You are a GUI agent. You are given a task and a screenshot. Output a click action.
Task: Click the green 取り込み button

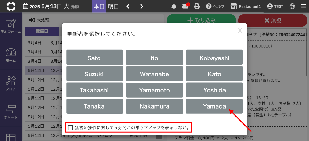tap(201, 20)
